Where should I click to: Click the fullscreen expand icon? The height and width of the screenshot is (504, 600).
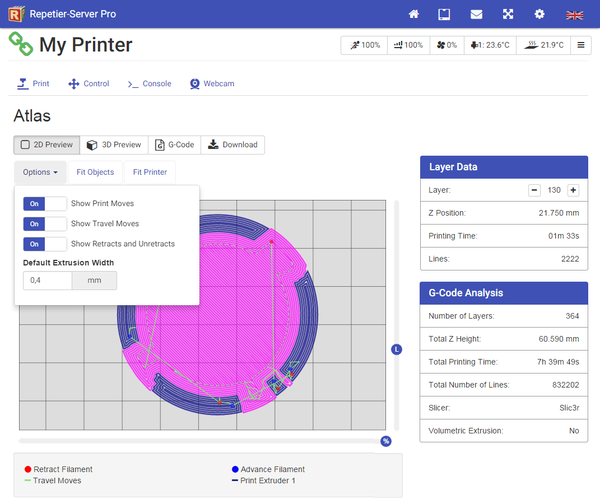point(508,15)
